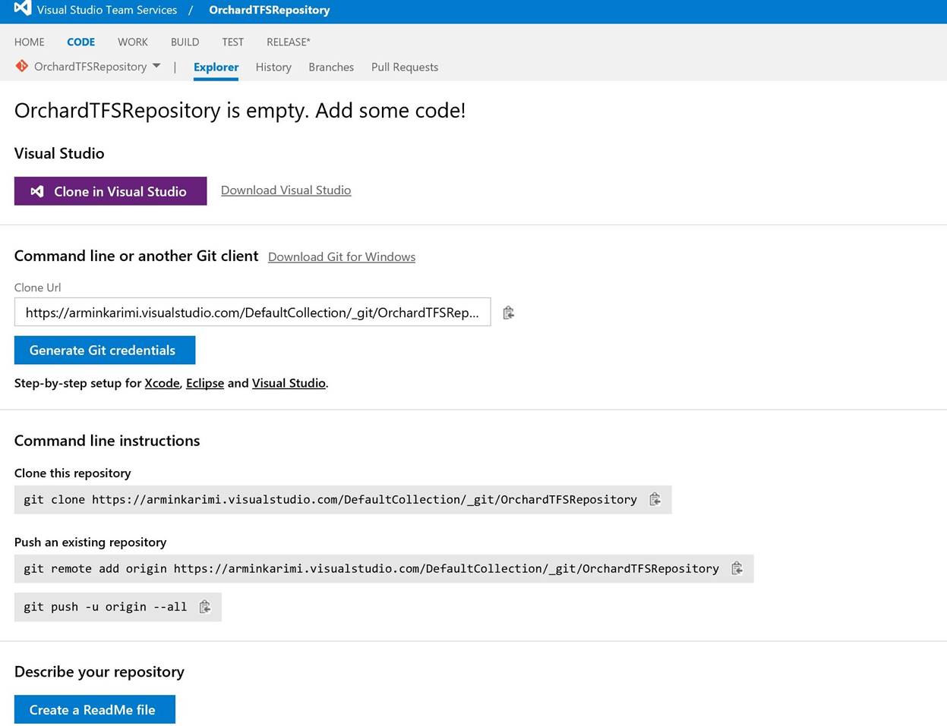Click the Clone in Visual Studio button
This screenshot has width=947, height=726.
pos(111,191)
